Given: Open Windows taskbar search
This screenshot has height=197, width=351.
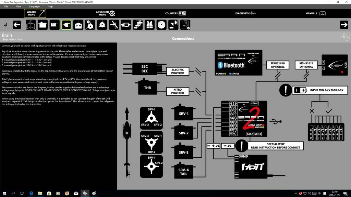Looking at the screenshot, I should tap(13, 193).
